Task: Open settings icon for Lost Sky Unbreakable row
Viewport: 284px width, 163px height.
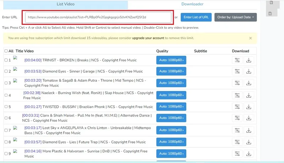Action: pos(237,130)
